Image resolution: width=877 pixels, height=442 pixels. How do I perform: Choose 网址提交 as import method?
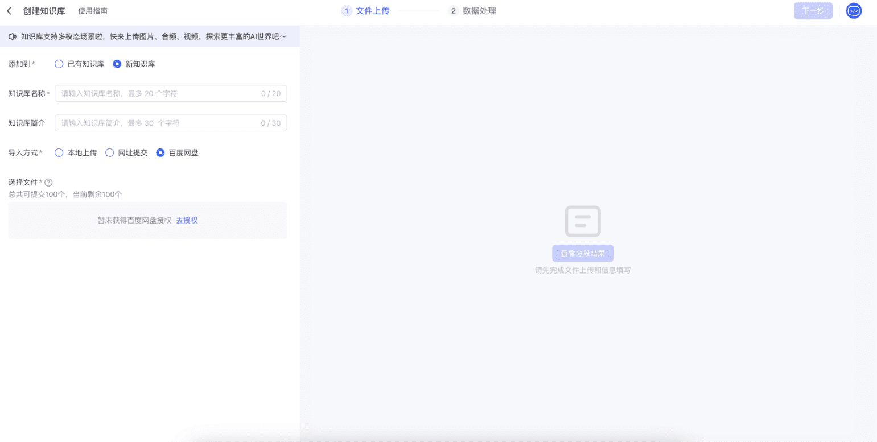coord(110,153)
